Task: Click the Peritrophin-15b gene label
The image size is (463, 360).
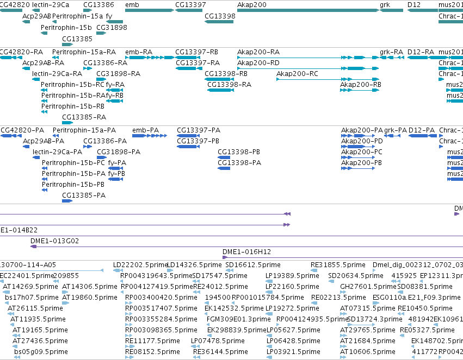Action: pyautogui.click(x=66, y=27)
